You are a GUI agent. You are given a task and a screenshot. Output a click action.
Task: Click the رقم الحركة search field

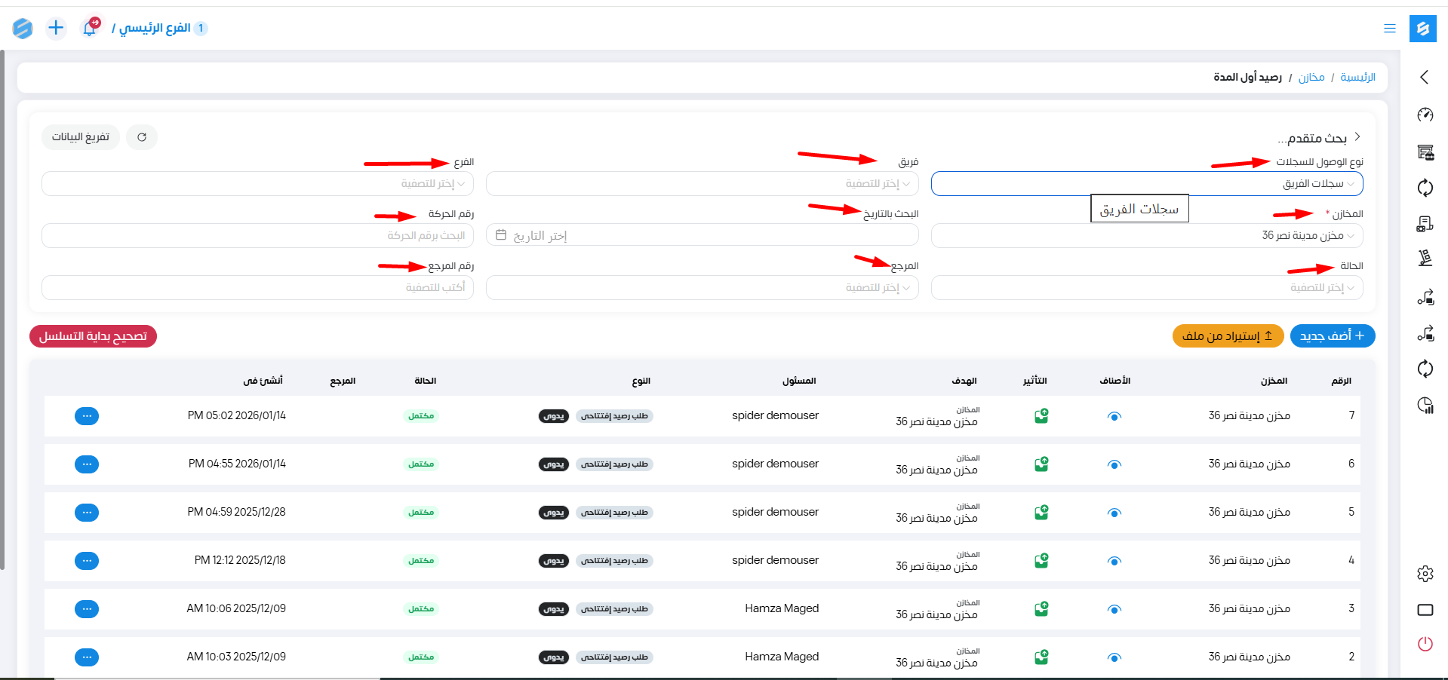tap(257, 236)
